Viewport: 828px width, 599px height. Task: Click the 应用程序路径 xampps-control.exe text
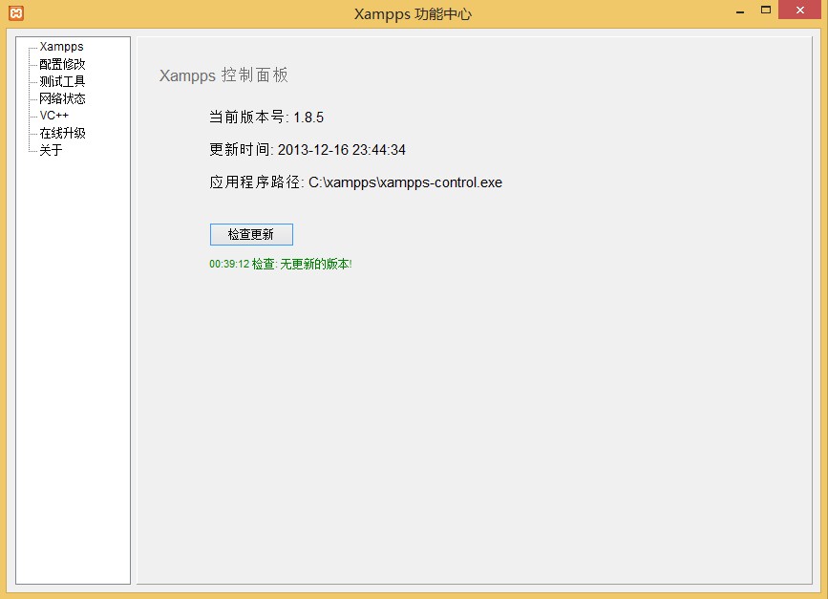click(355, 182)
